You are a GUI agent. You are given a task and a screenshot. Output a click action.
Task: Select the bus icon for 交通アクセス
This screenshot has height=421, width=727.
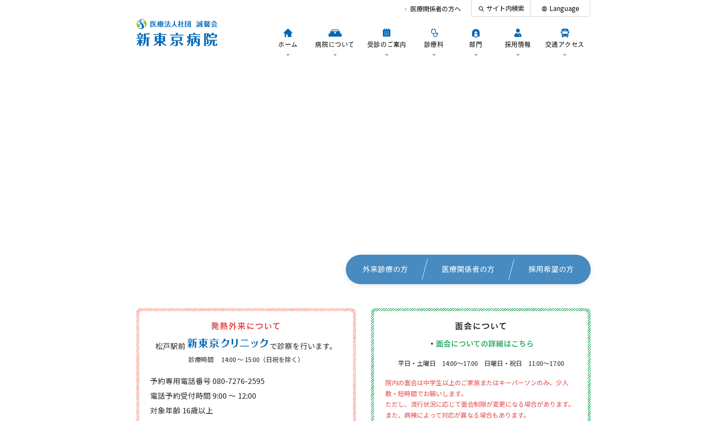pyautogui.click(x=564, y=32)
